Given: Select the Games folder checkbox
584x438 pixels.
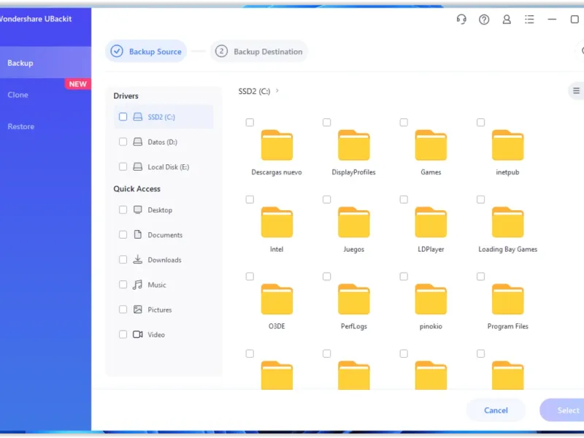Looking at the screenshot, I should pyautogui.click(x=404, y=122).
